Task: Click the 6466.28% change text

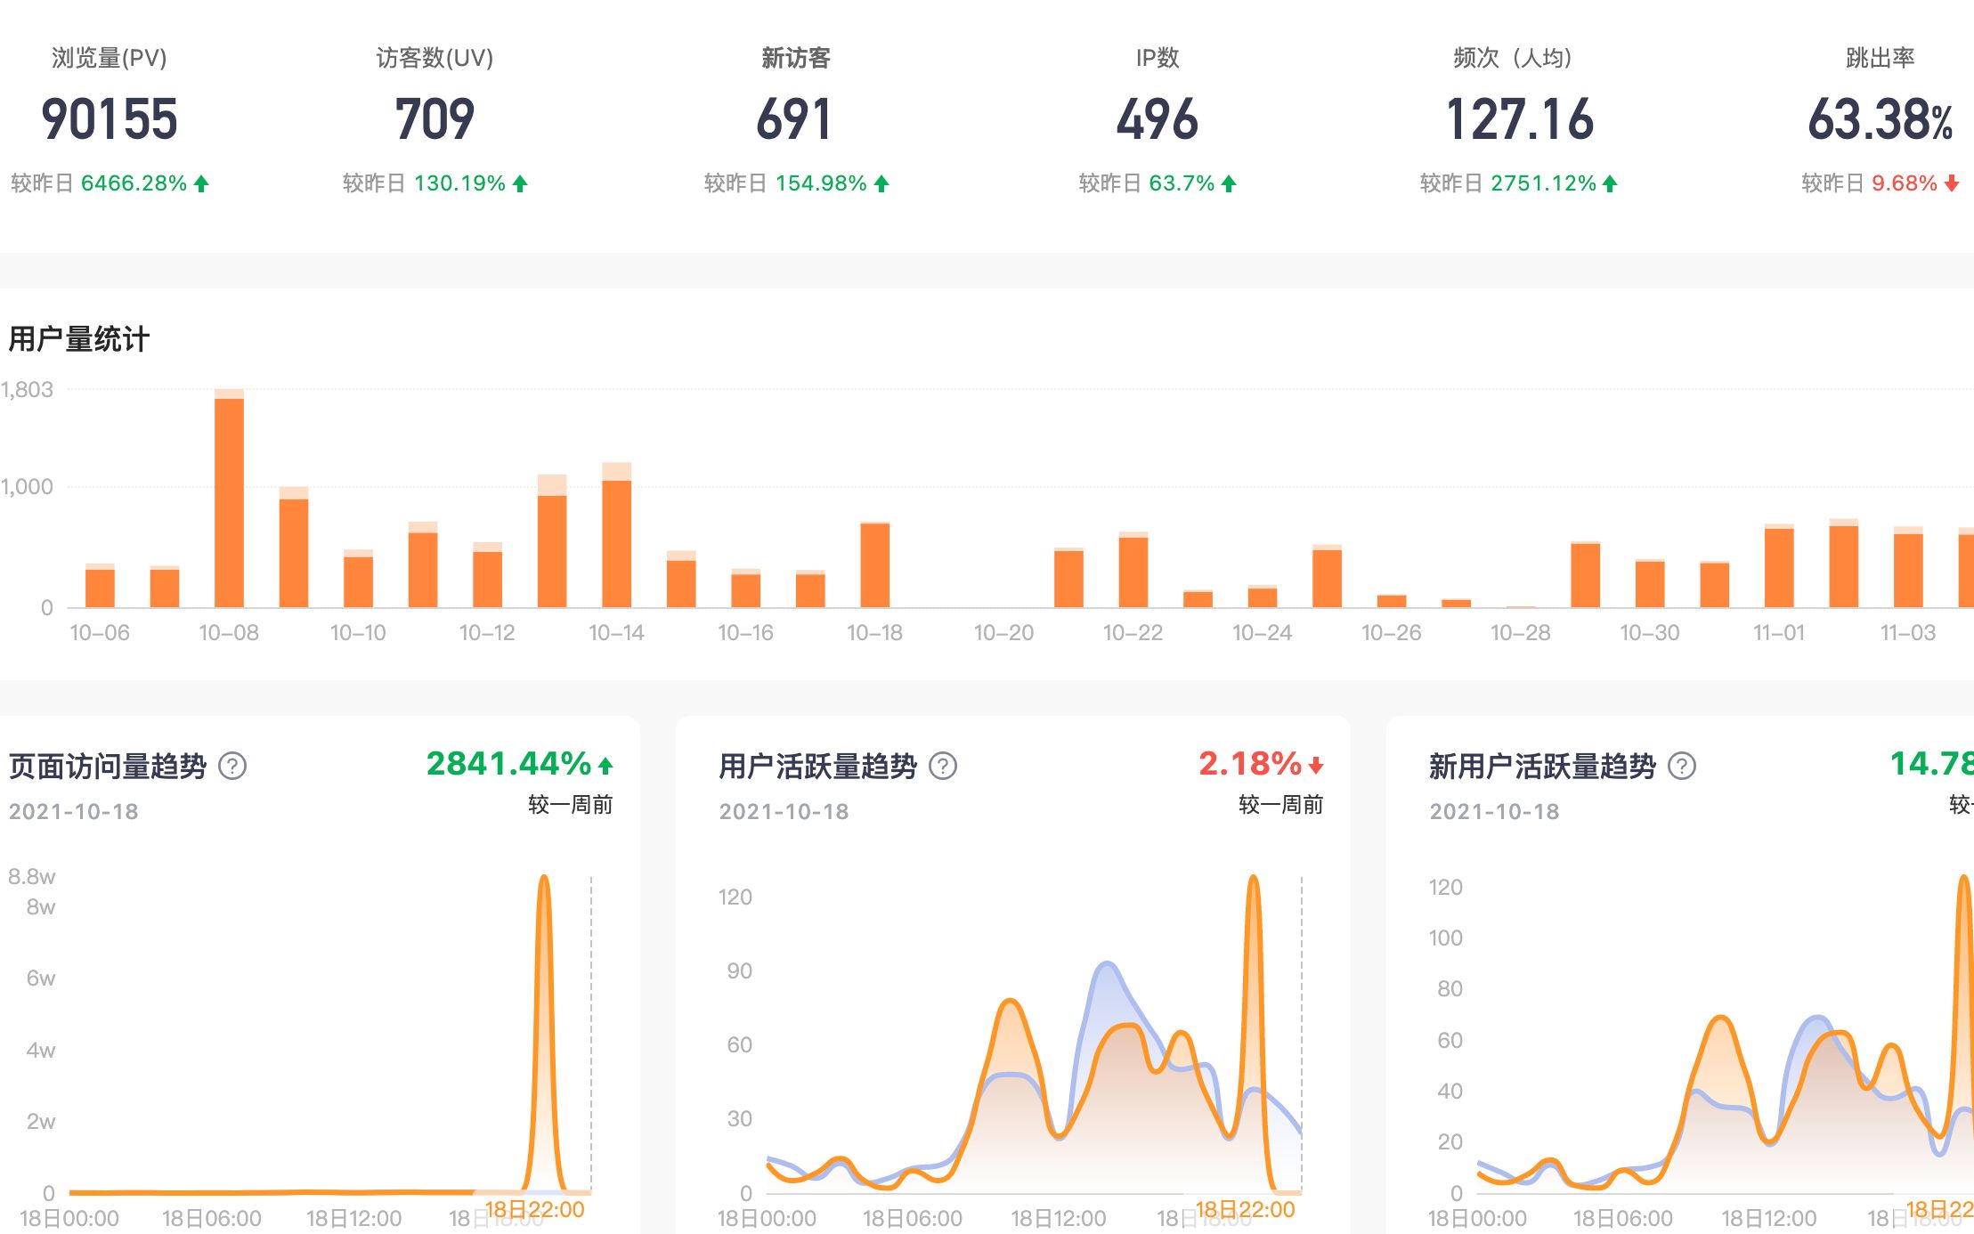Action: coord(134,183)
